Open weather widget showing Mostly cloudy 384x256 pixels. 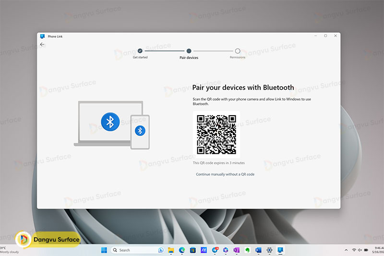(x=9, y=250)
